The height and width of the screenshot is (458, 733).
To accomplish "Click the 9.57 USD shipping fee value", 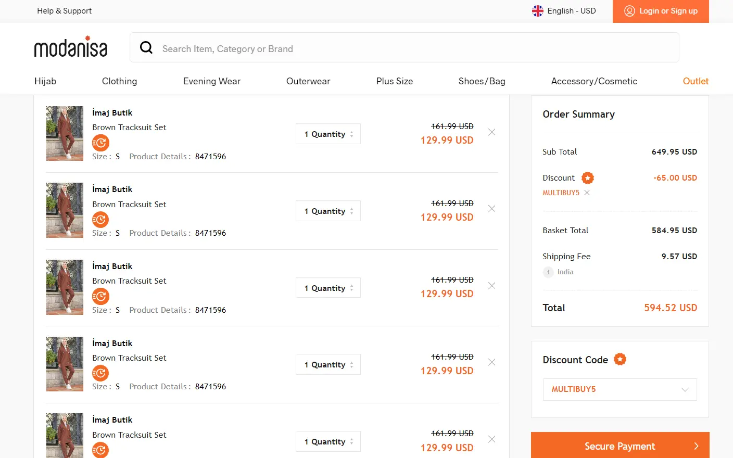I will tap(679, 257).
